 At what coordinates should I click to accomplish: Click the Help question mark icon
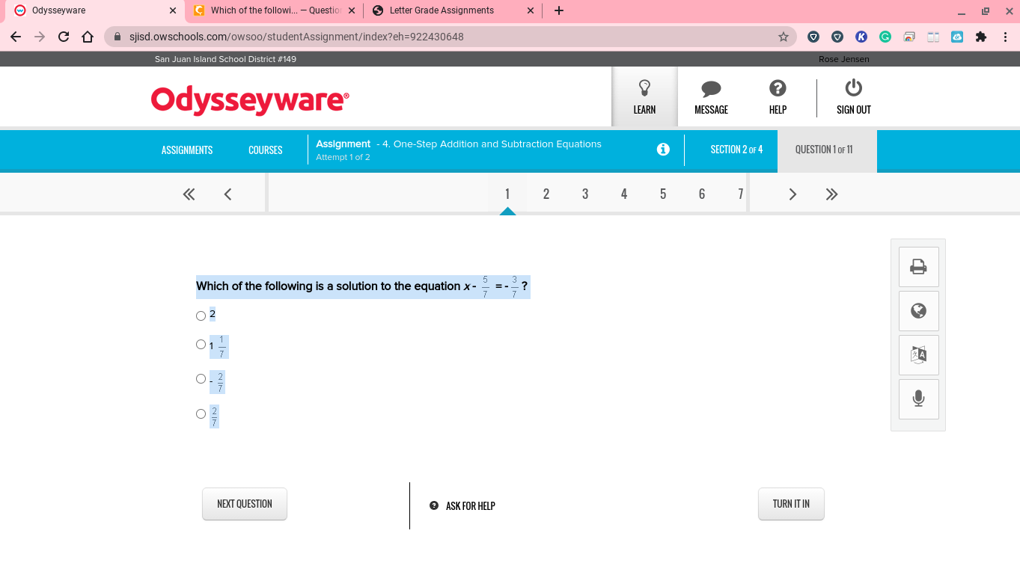coord(778,88)
